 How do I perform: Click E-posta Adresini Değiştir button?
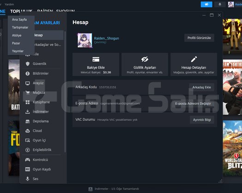193,103
